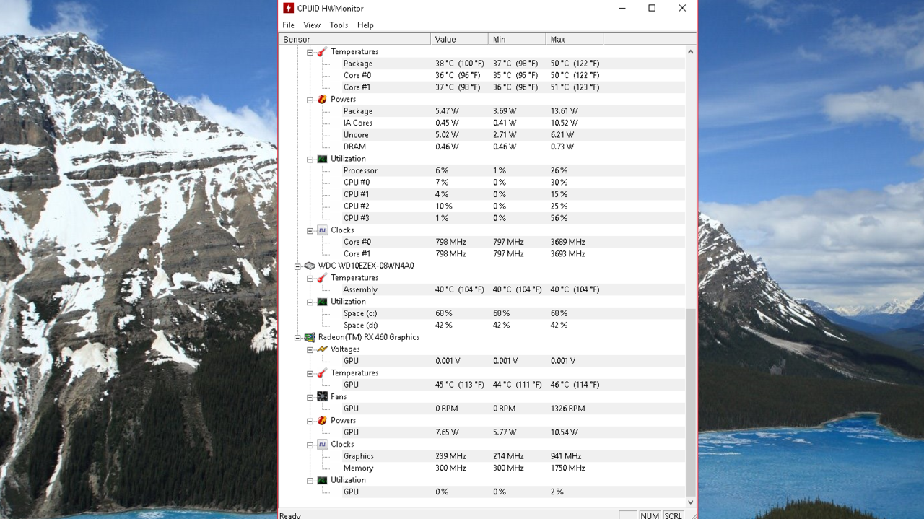
Task: Click the hard drive icon beside WDC WD10EZEX-08WN4A0
Action: coord(310,266)
